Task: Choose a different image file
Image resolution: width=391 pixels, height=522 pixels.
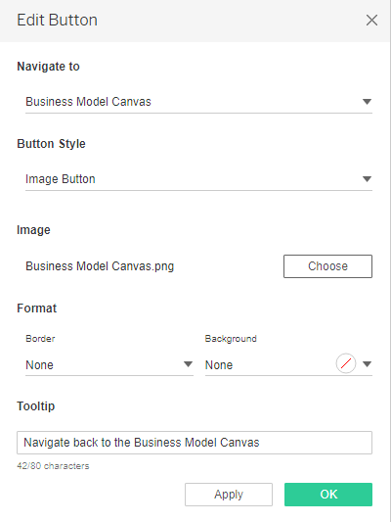Action: pyautogui.click(x=327, y=266)
